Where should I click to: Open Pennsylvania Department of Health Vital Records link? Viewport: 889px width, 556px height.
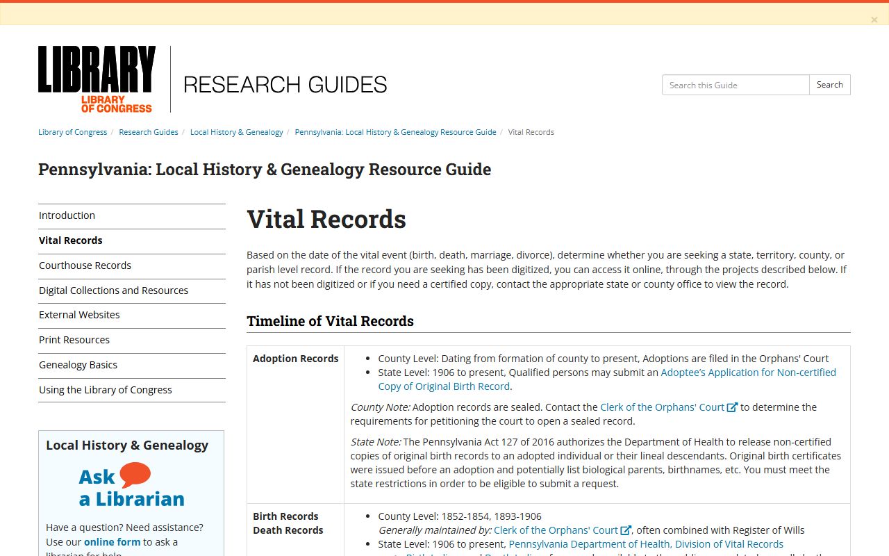[646, 544]
